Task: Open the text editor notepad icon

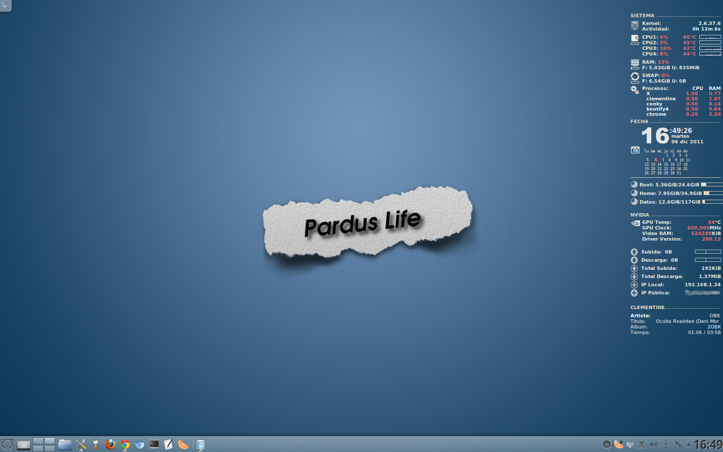Action: pos(168,445)
